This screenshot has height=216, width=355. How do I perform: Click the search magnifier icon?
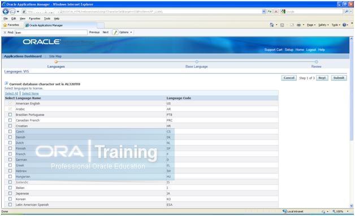[347, 11]
